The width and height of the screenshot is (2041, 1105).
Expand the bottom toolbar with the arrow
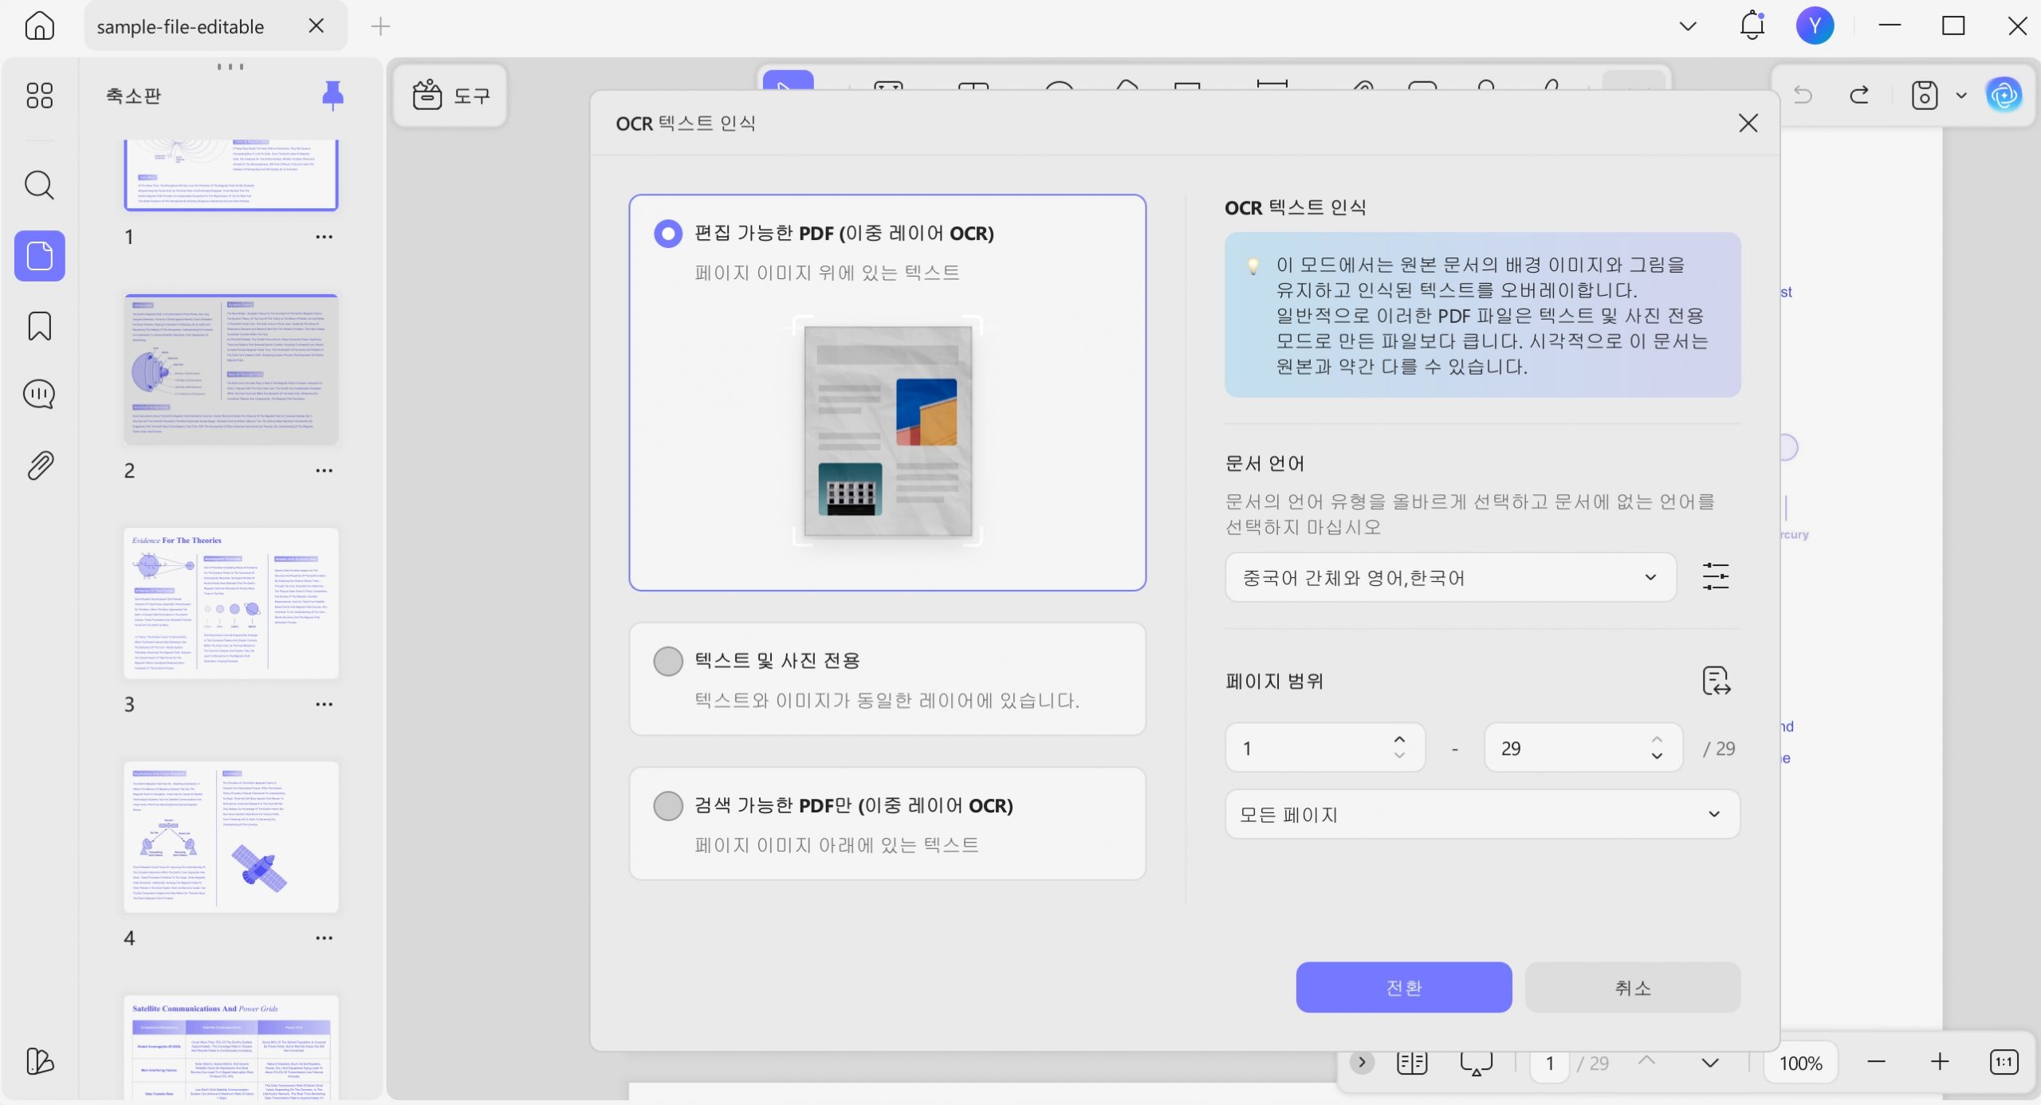(x=1362, y=1062)
